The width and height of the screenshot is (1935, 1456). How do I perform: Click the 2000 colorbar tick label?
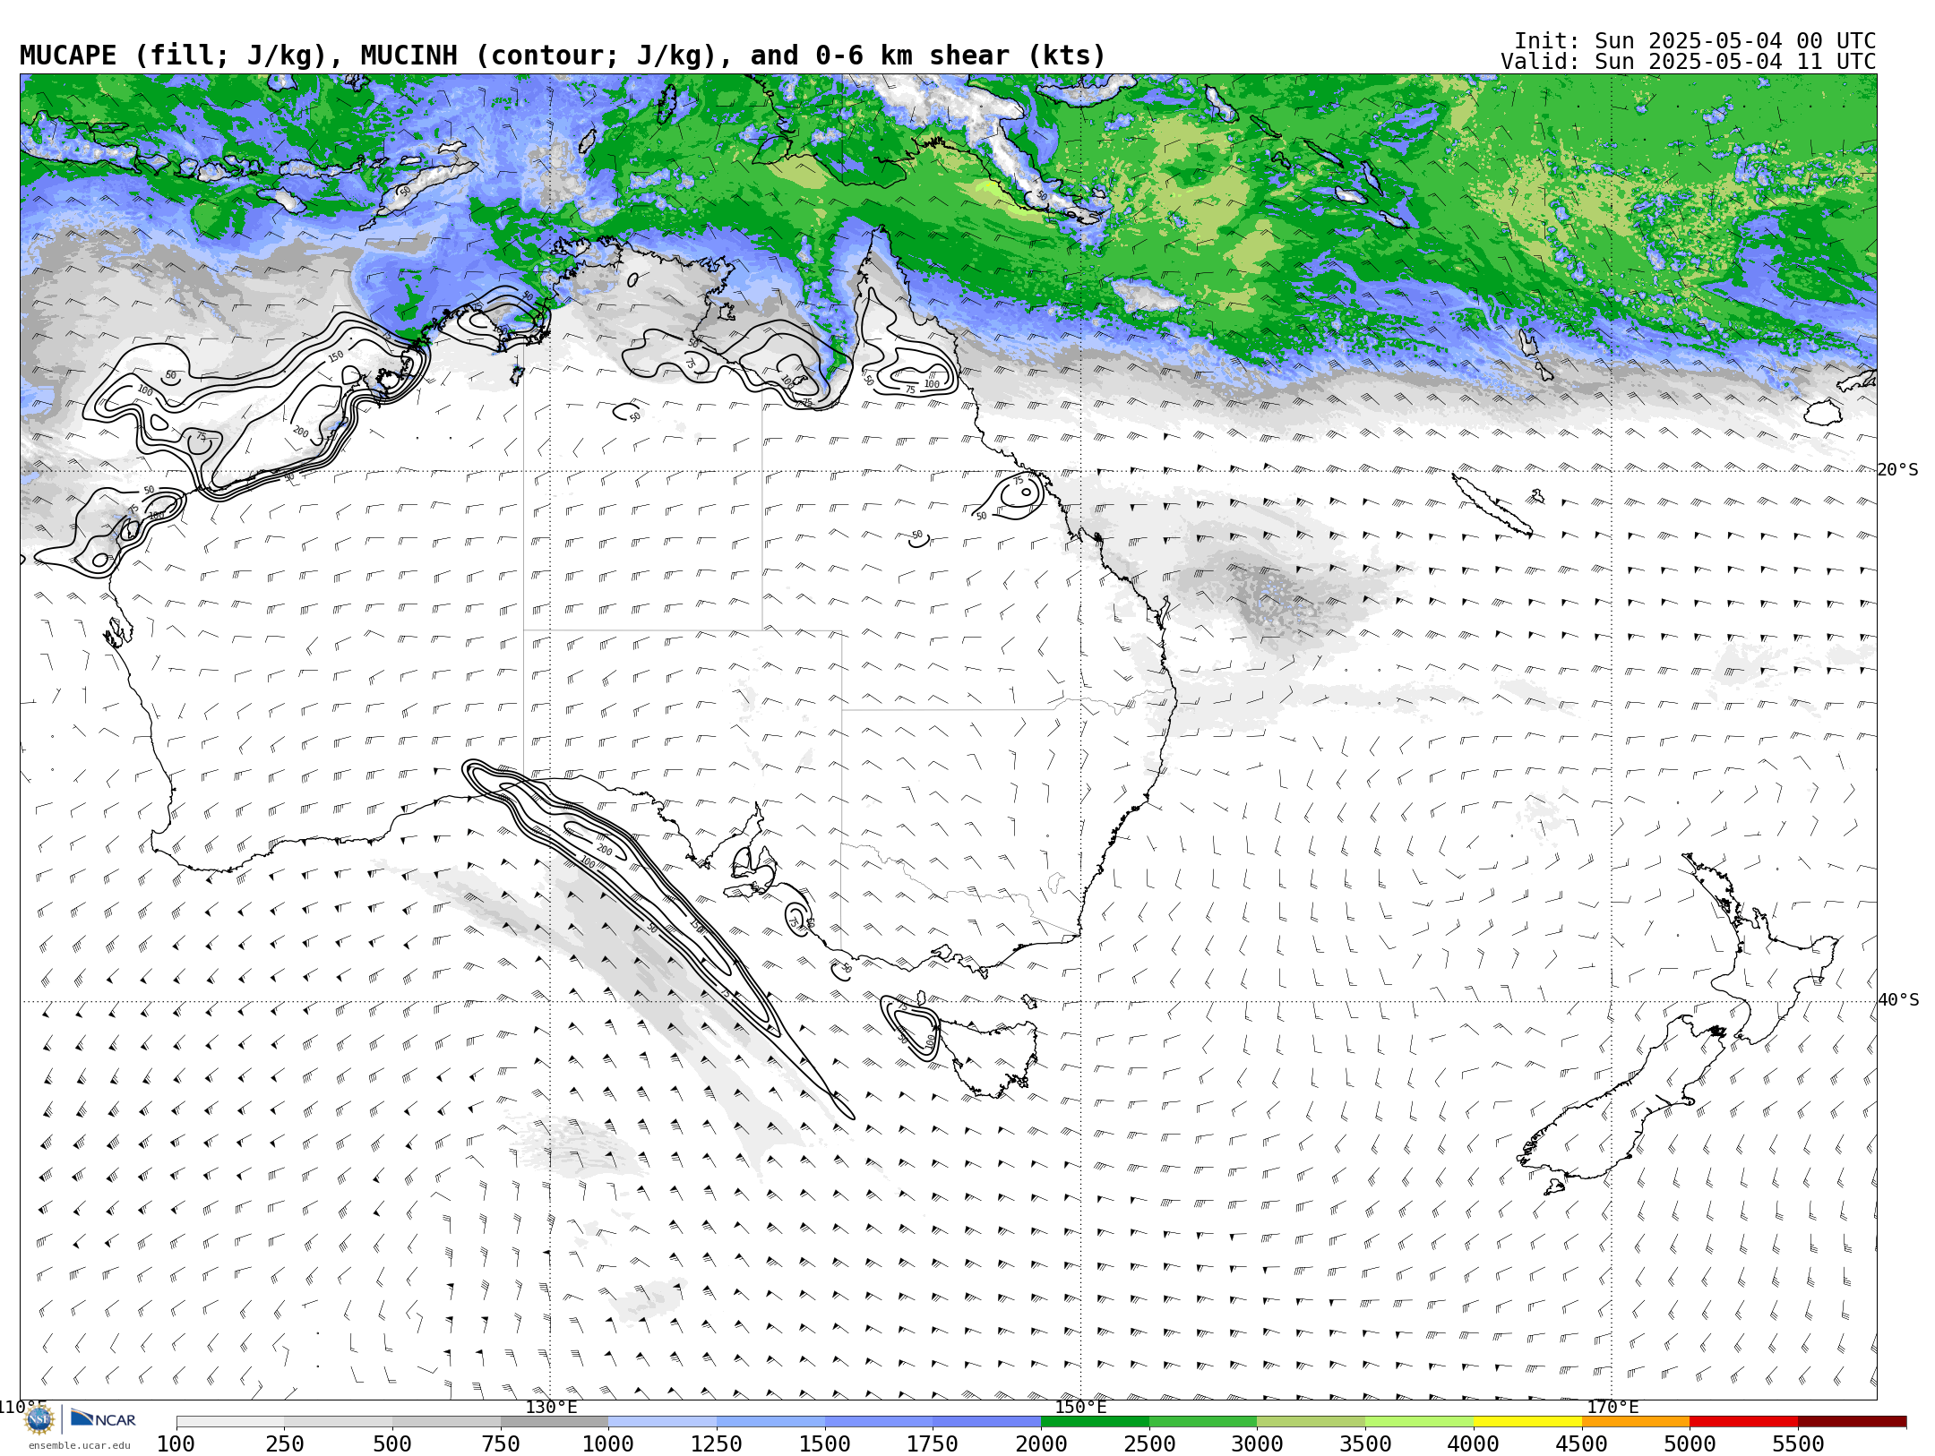(1041, 1443)
